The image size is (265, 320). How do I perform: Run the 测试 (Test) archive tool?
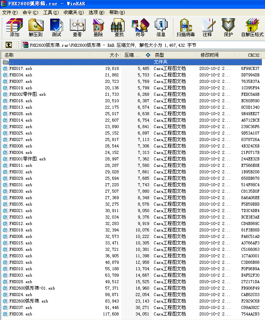pyautogui.click(x=56, y=27)
